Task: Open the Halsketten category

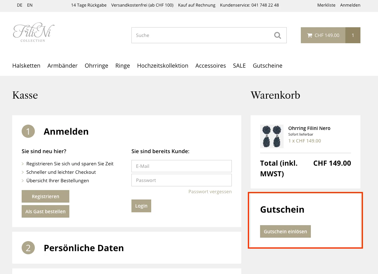Action: 26,66
